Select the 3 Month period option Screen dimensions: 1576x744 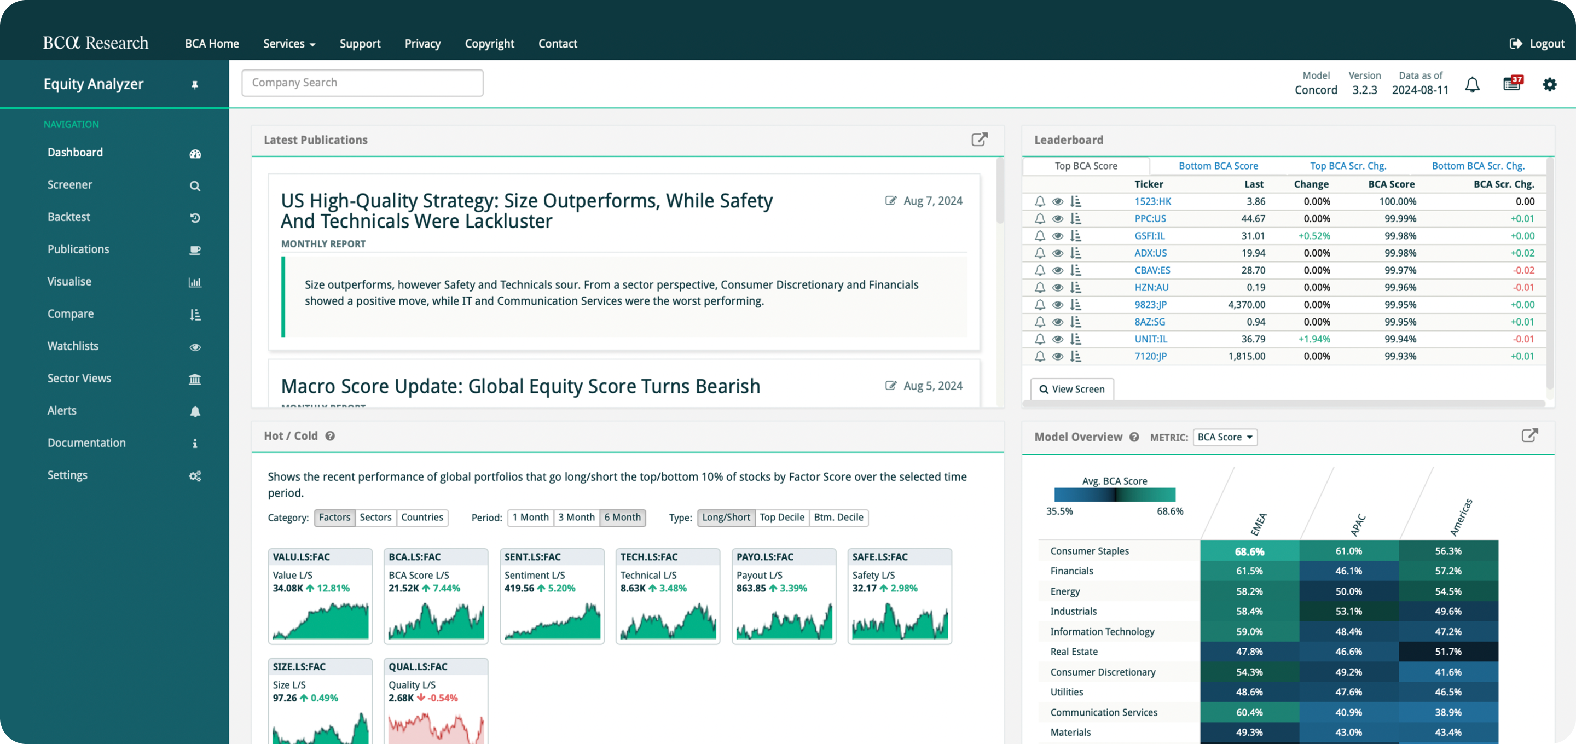pos(576,518)
